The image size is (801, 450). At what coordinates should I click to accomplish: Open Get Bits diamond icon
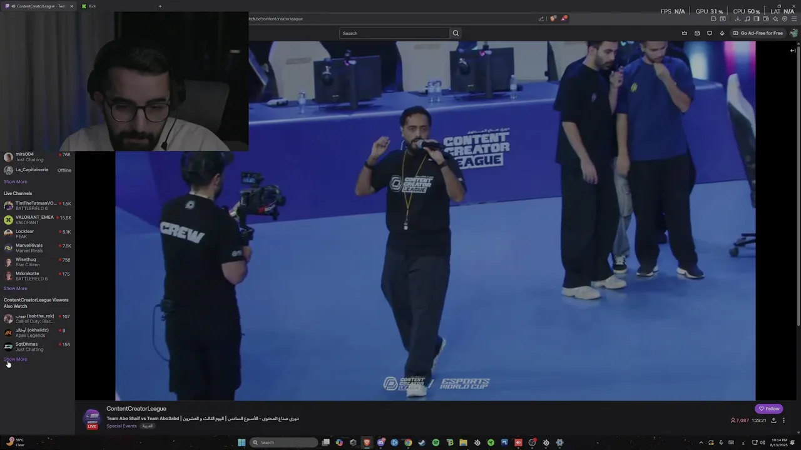[722, 33]
